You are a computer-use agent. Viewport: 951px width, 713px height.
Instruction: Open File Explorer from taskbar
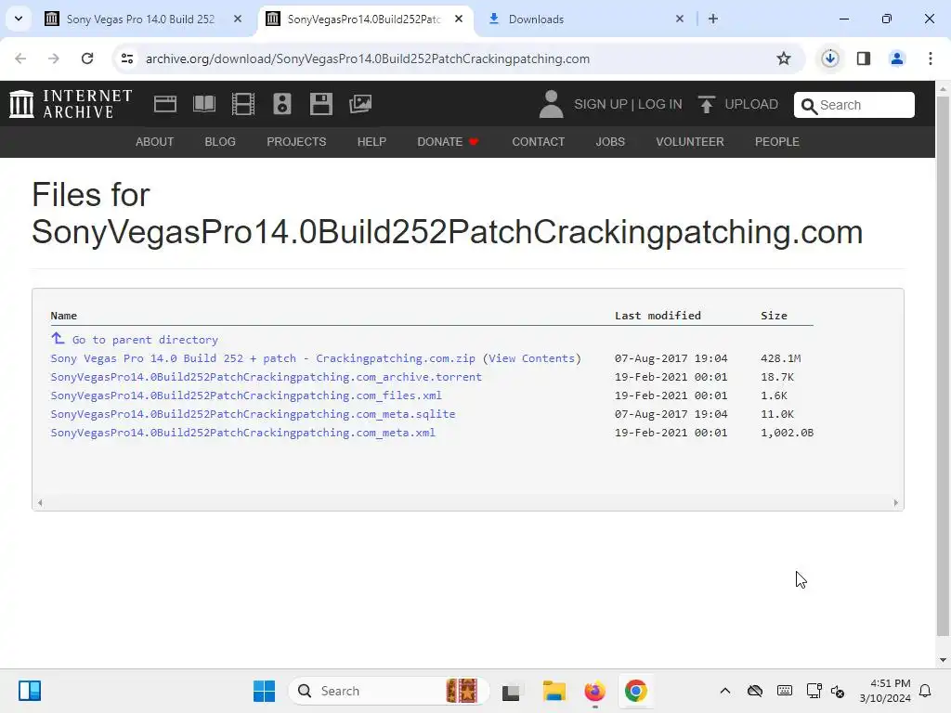(554, 691)
